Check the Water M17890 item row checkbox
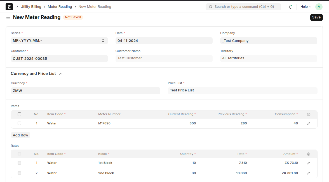Image resolution: width=329 pixels, height=182 pixels. click(20, 123)
